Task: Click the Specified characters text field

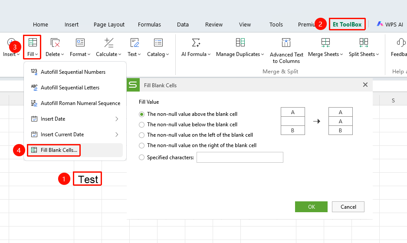Action: (240, 158)
